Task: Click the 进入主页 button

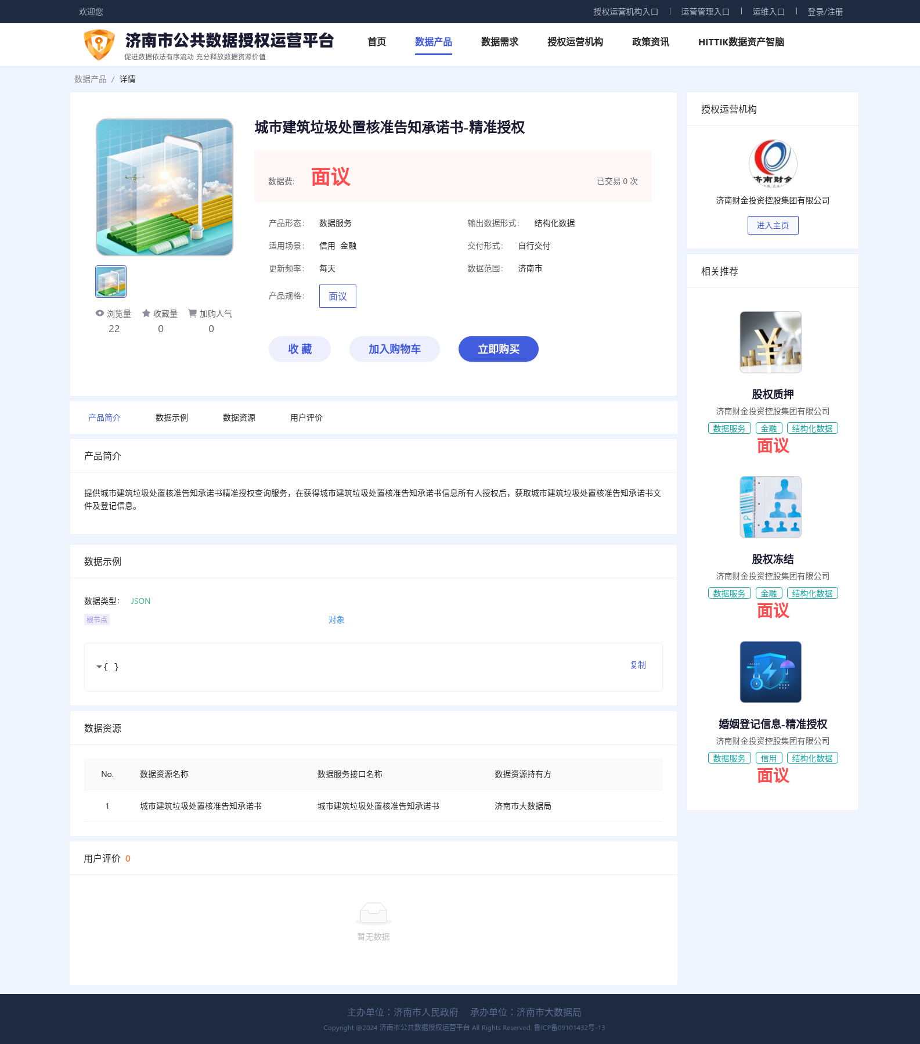Action: coord(773,225)
